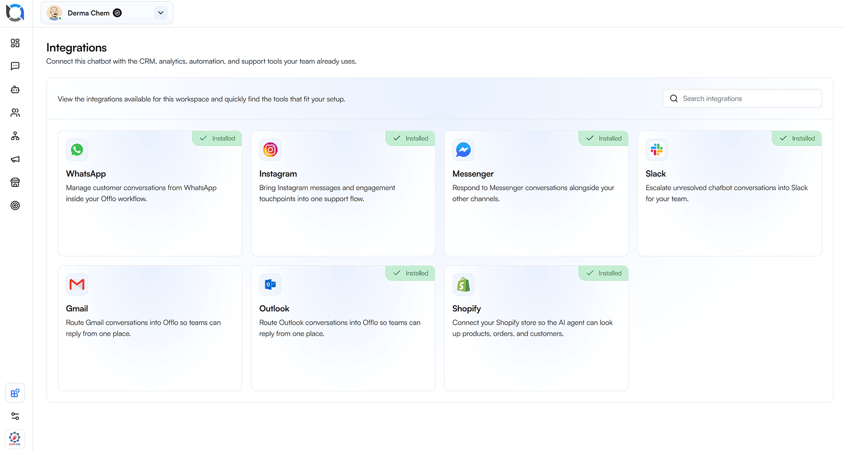Click the Offlo logo in top left
Image resolution: width=844 pixels, height=452 pixels.
[15, 13]
